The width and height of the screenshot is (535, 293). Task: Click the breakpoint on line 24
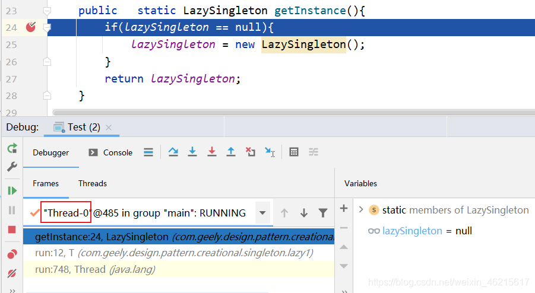(x=31, y=27)
